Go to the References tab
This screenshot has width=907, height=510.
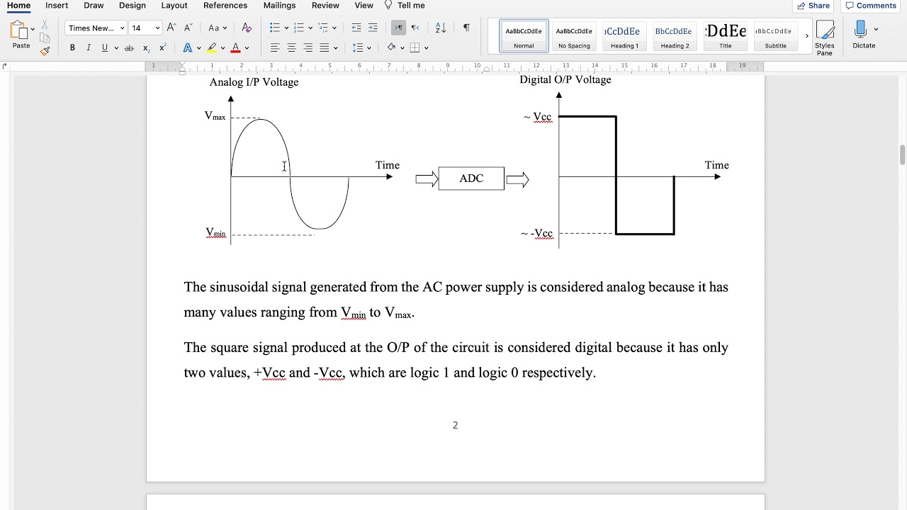click(x=225, y=6)
